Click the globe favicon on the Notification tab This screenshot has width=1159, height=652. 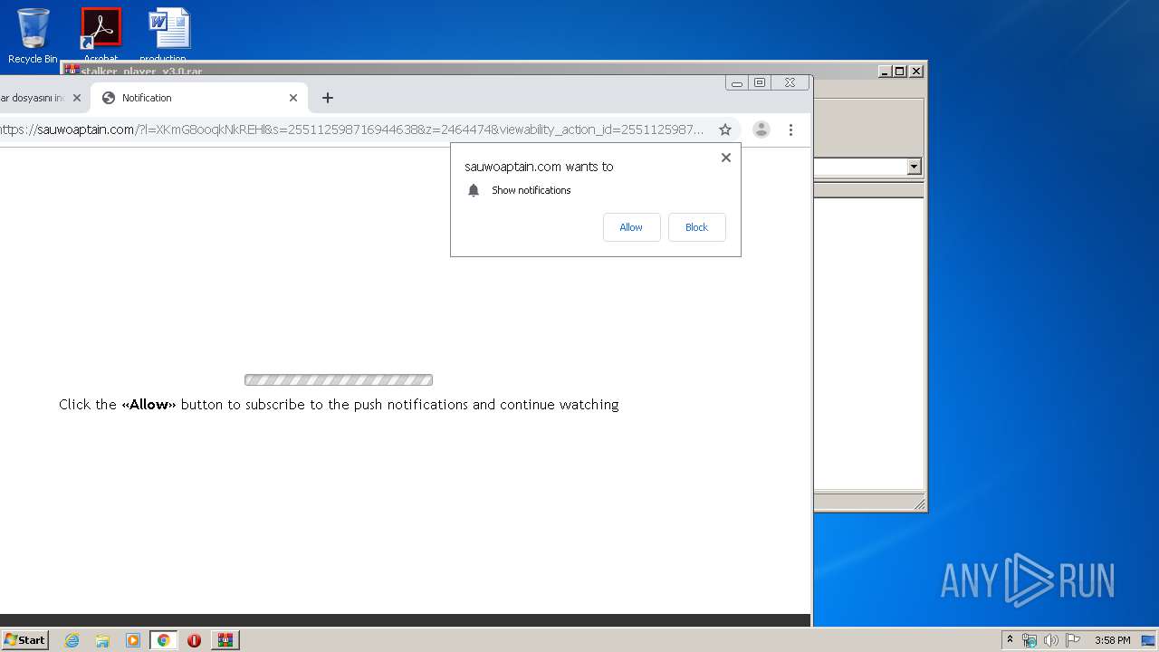coord(109,98)
